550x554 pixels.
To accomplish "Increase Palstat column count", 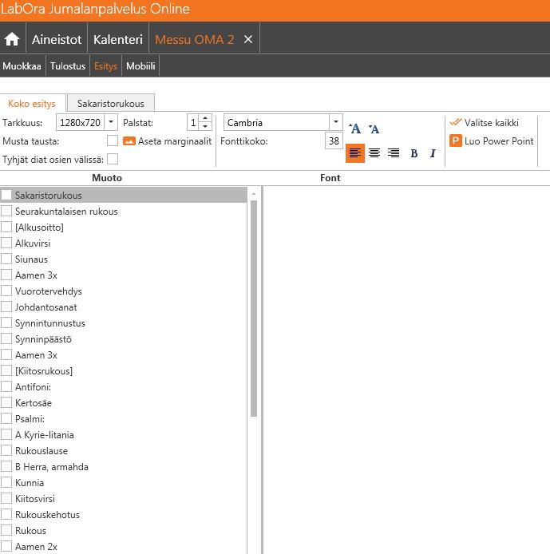I will pyautogui.click(x=205, y=118).
